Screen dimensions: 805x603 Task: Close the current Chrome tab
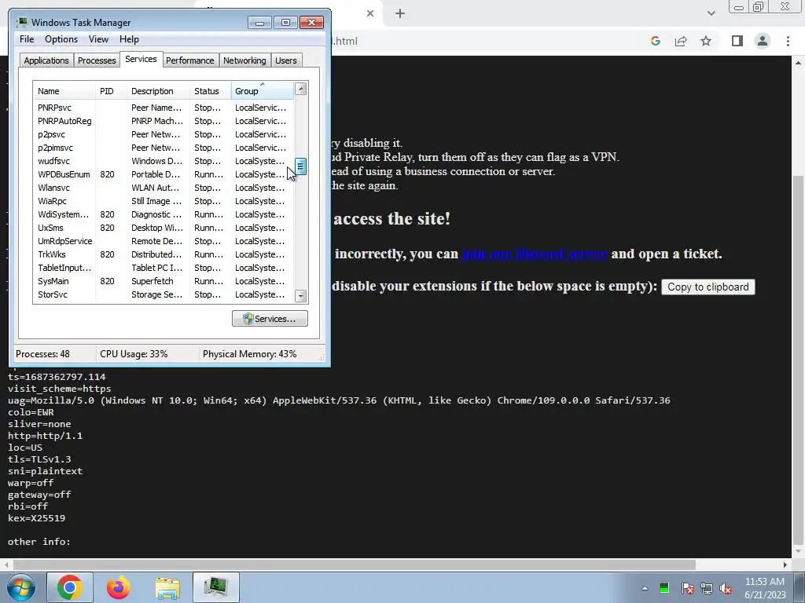[370, 14]
